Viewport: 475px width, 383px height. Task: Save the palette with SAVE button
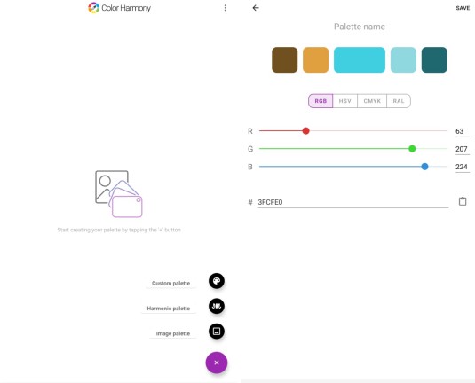click(x=463, y=8)
